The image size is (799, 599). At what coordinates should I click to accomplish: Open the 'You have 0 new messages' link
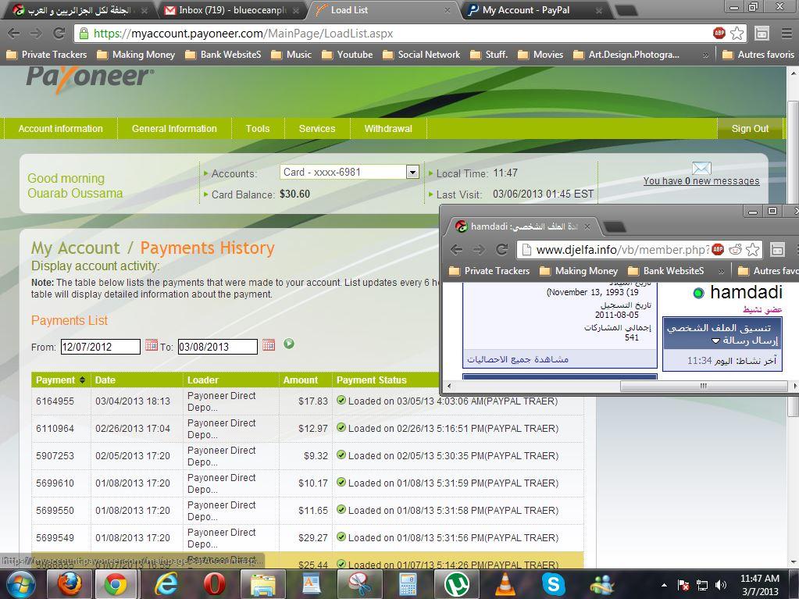coord(701,181)
